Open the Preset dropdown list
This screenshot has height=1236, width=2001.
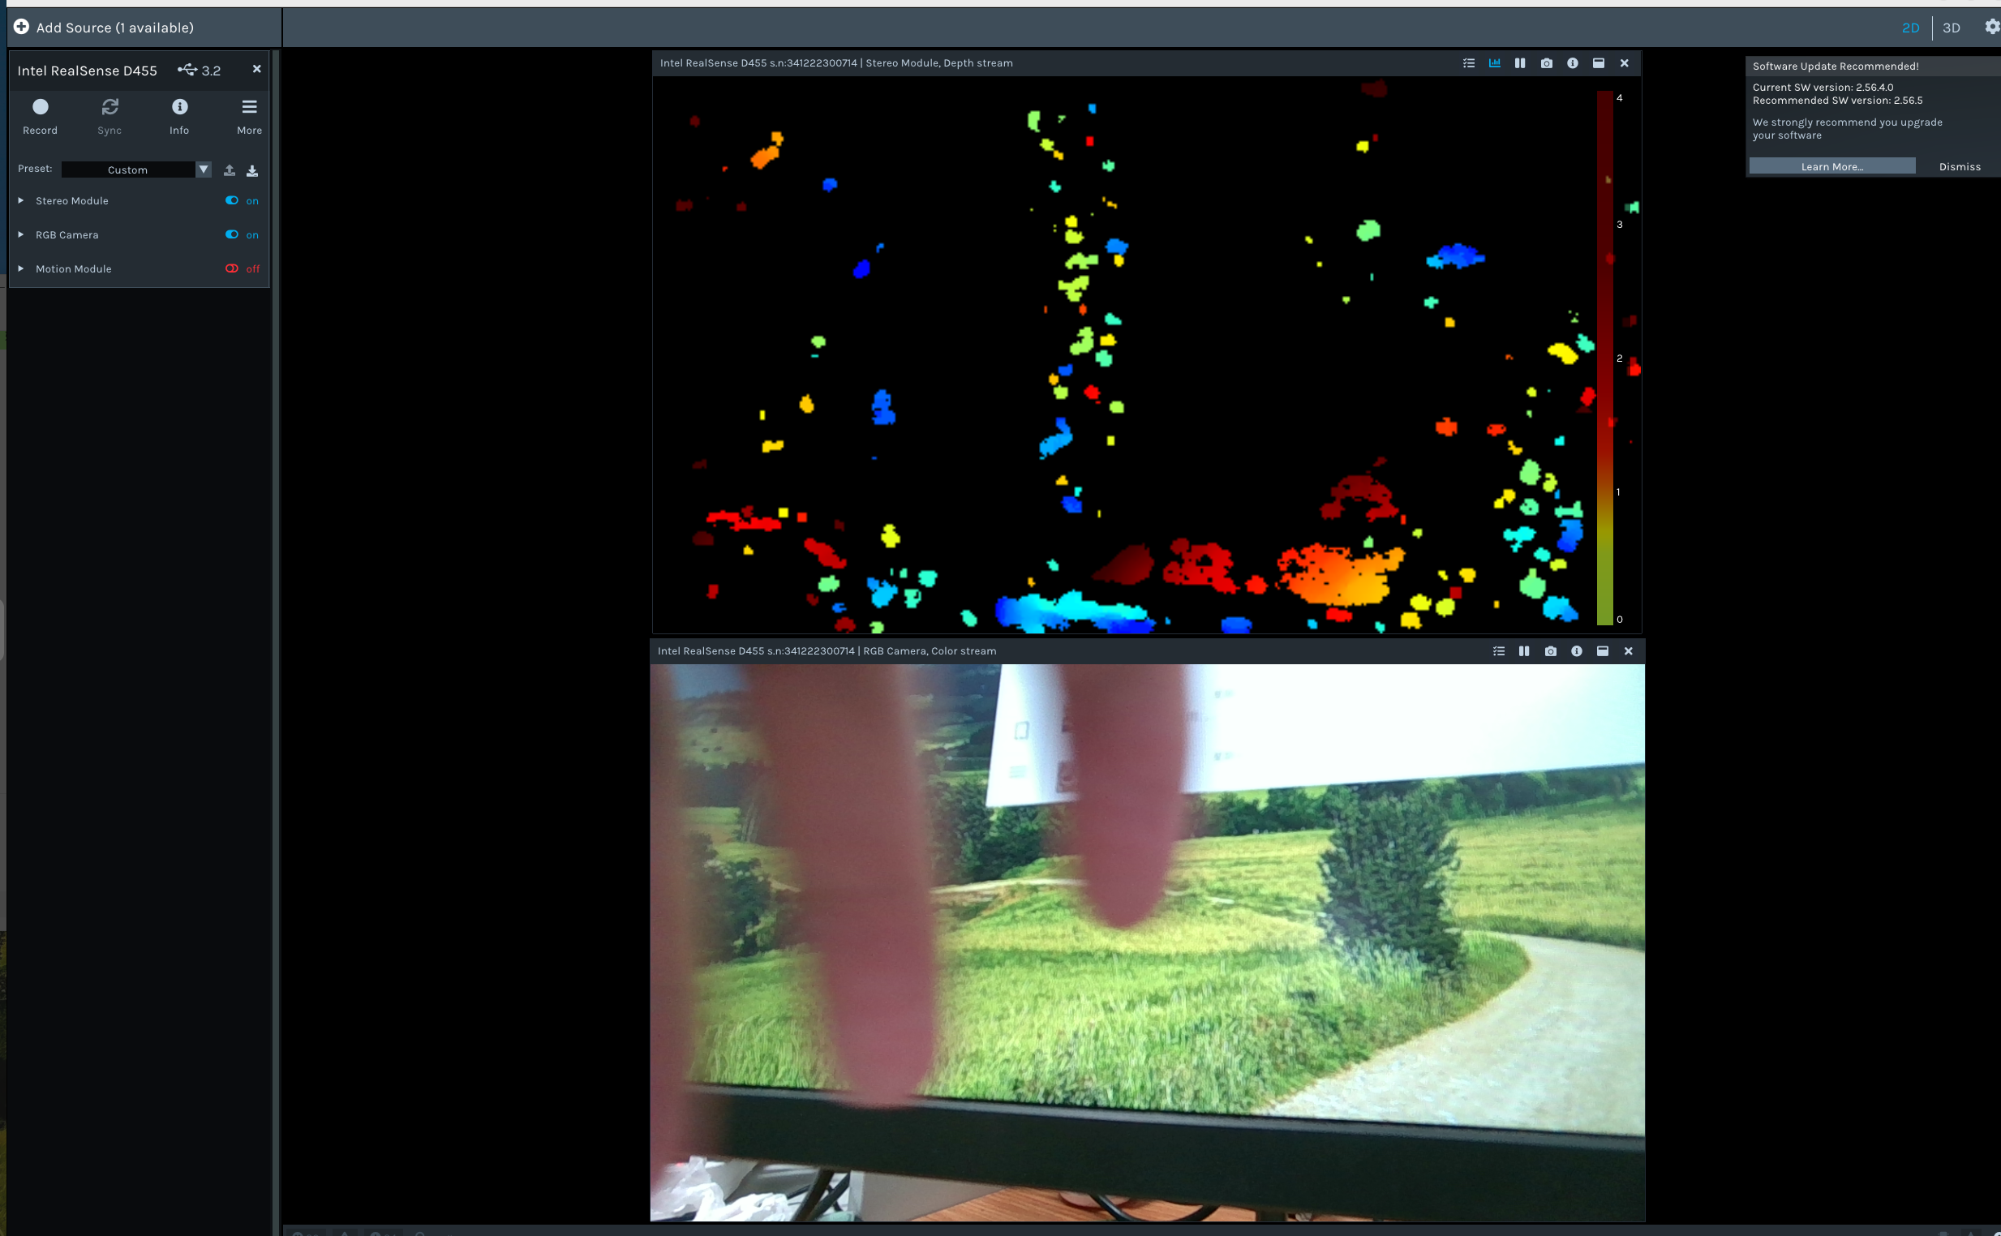[x=203, y=170]
